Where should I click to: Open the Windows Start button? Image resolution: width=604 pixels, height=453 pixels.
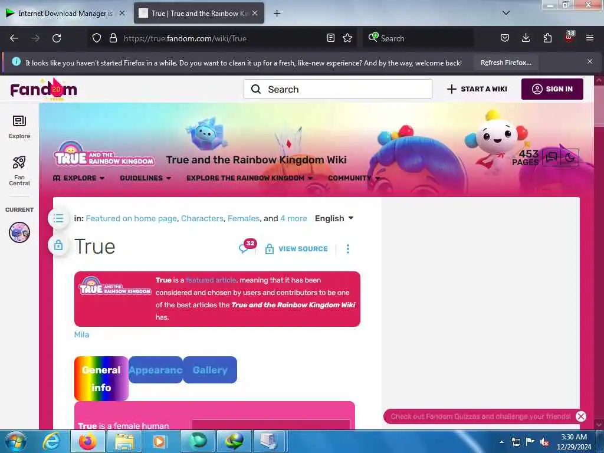pos(16,441)
